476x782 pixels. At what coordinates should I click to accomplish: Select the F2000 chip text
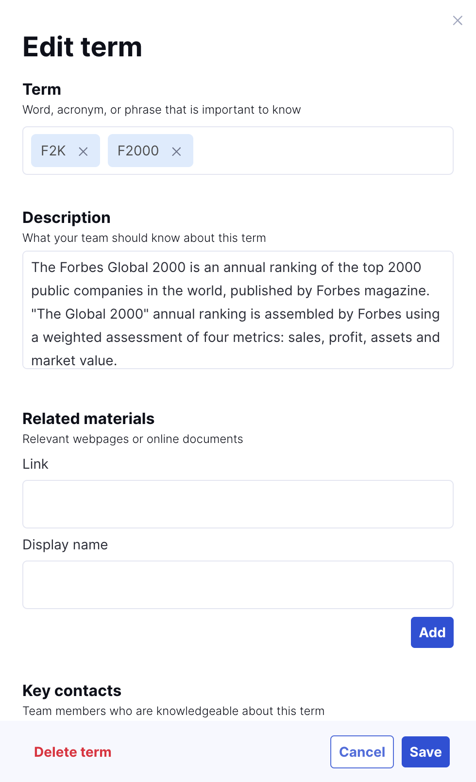138,151
